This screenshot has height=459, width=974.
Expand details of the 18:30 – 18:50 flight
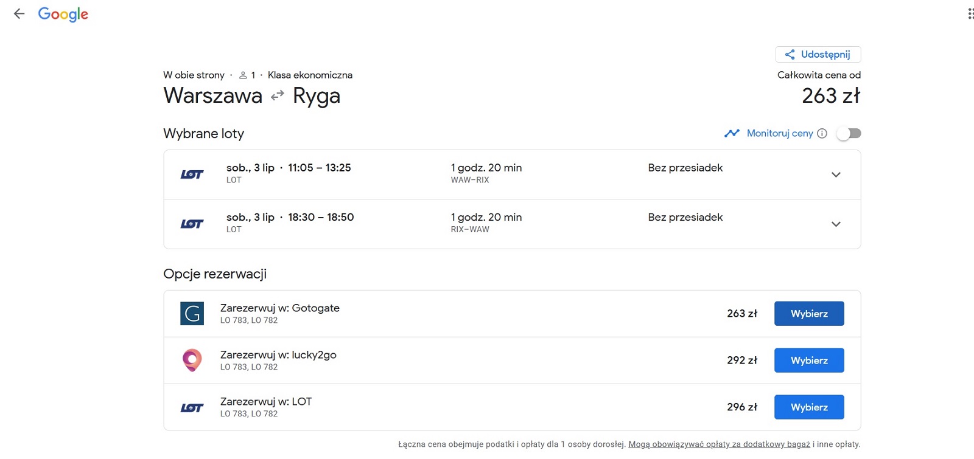pyautogui.click(x=836, y=224)
